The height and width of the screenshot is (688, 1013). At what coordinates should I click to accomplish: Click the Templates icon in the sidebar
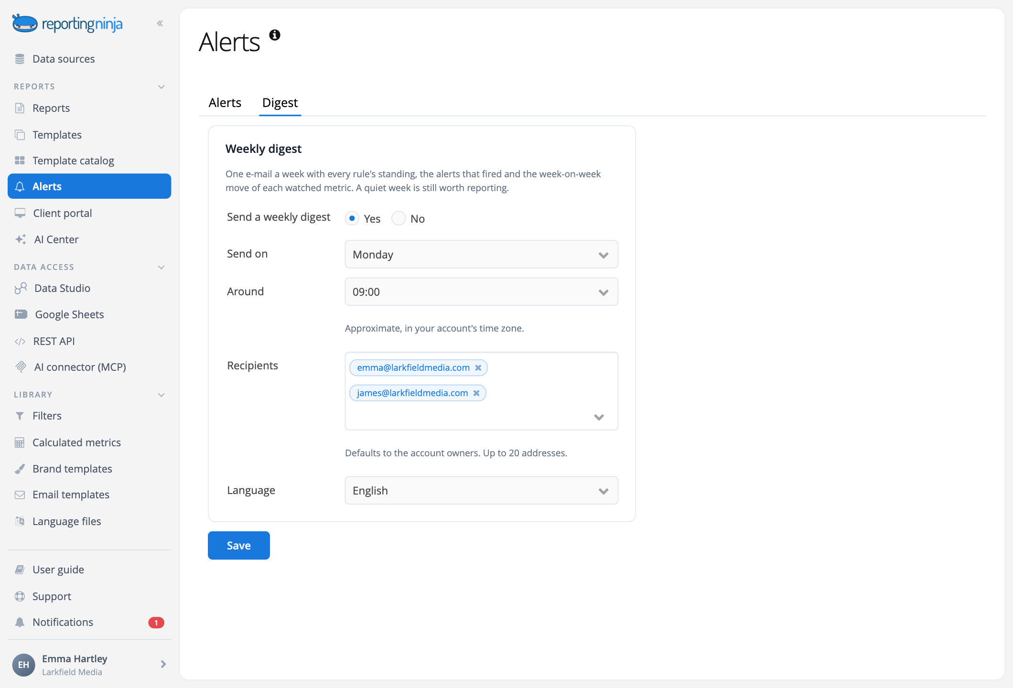tap(20, 135)
